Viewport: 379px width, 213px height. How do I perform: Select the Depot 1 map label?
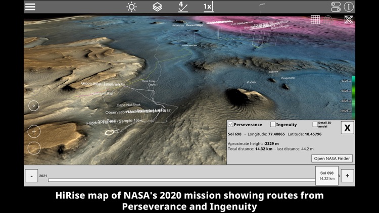[x=153, y=85]
